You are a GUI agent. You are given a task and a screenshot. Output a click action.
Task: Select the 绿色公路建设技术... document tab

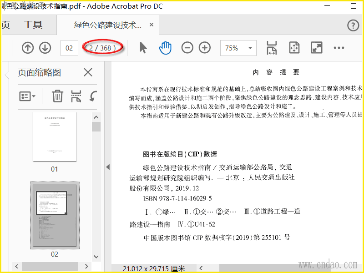[x=108, y=25]
